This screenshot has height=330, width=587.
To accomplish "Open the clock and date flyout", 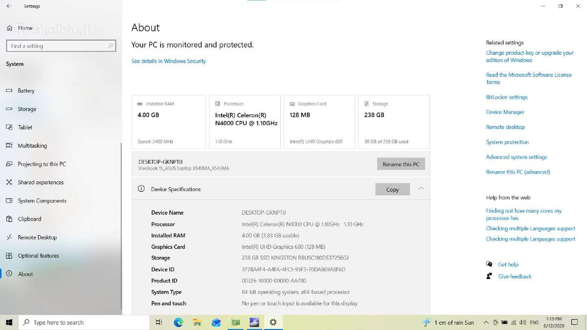I will (x=554, y=322).
